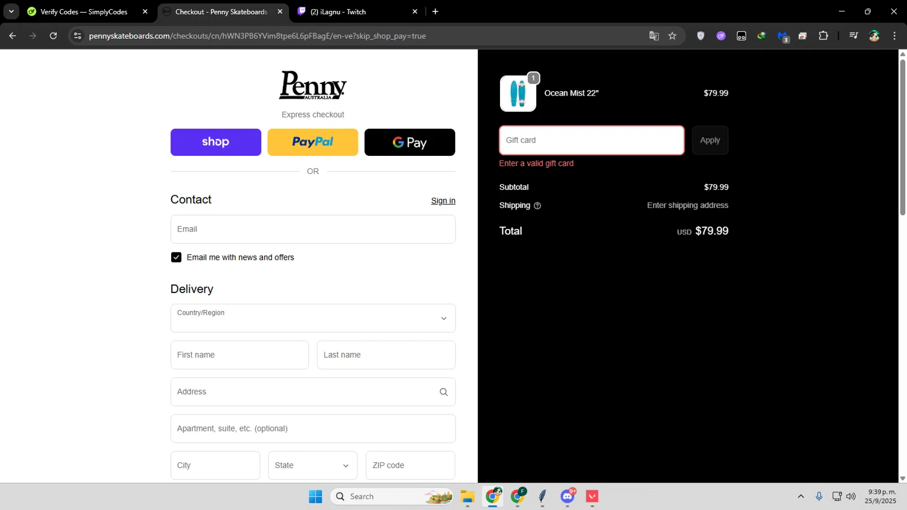Viewport: 907px width, 510px height.
Task: Open File Explorer from the taskbar
Action: point(467,496)
